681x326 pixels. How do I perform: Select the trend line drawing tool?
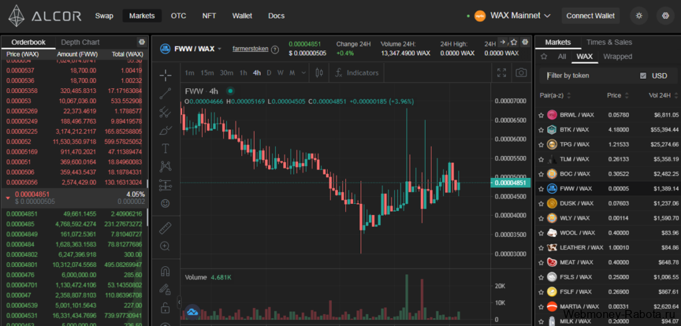pos(165,93)
